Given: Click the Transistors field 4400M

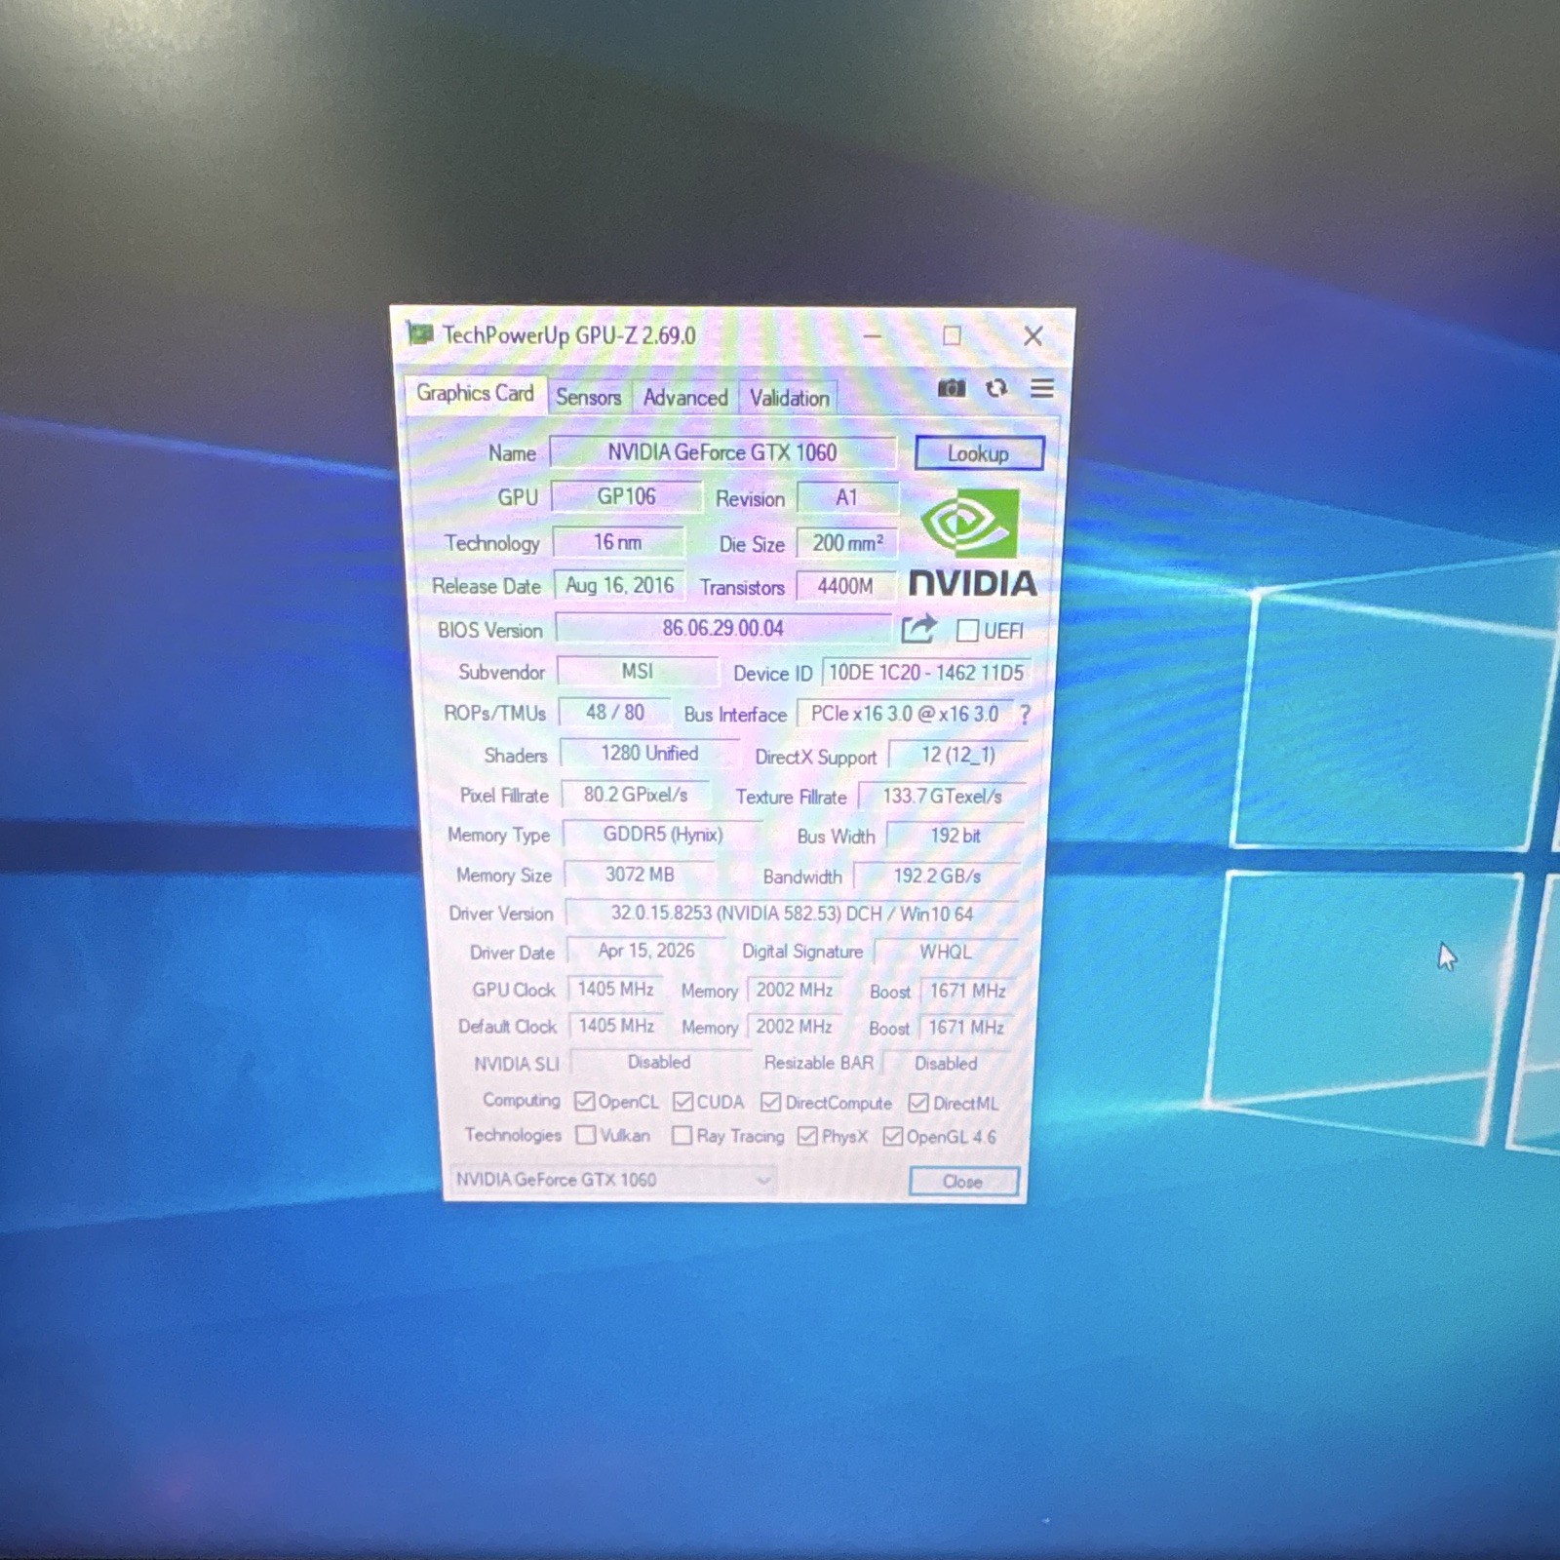Looking at the screenshot, I should pos(845,586).
